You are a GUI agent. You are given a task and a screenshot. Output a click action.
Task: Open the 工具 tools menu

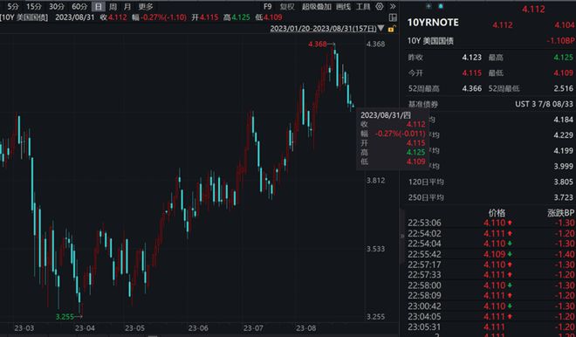point(363,7)
